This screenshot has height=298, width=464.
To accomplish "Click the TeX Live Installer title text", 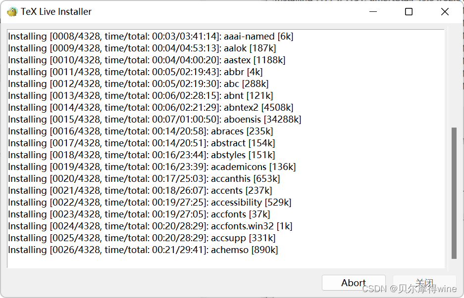I will 56,12.
